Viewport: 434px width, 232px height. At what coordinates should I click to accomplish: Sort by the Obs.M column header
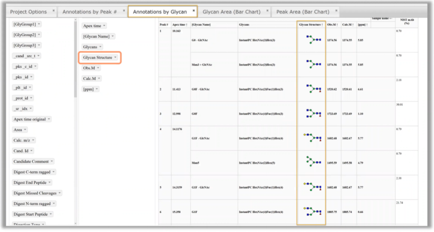point(333,25)
